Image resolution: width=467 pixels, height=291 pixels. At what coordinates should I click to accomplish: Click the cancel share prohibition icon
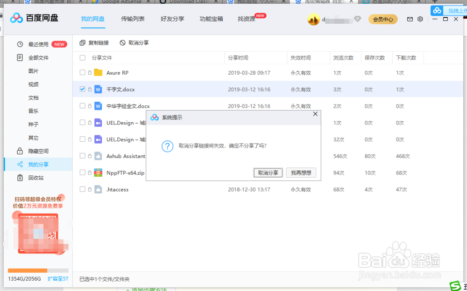click(x=122, y=43)
